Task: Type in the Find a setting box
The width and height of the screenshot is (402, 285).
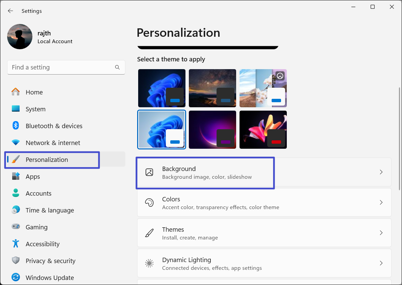Action: [x=61, y=67]
